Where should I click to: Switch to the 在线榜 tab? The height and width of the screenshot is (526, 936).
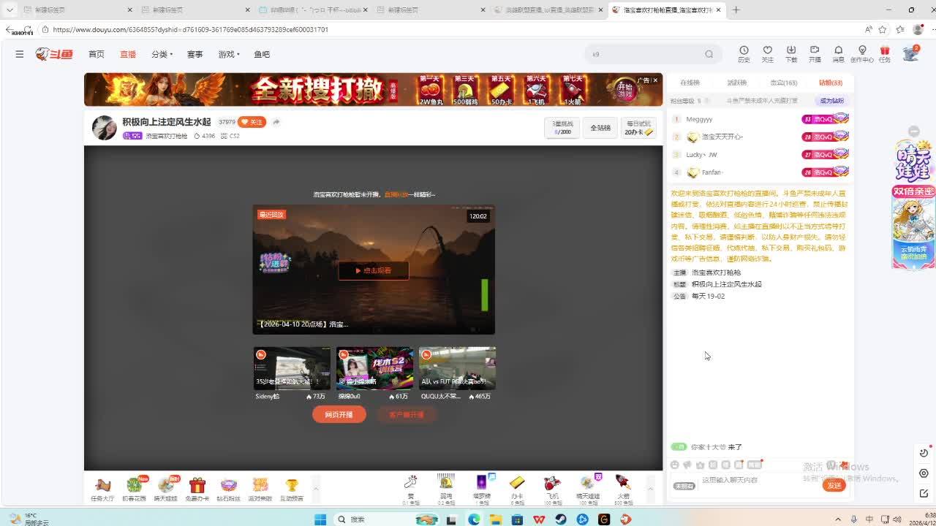690,83
